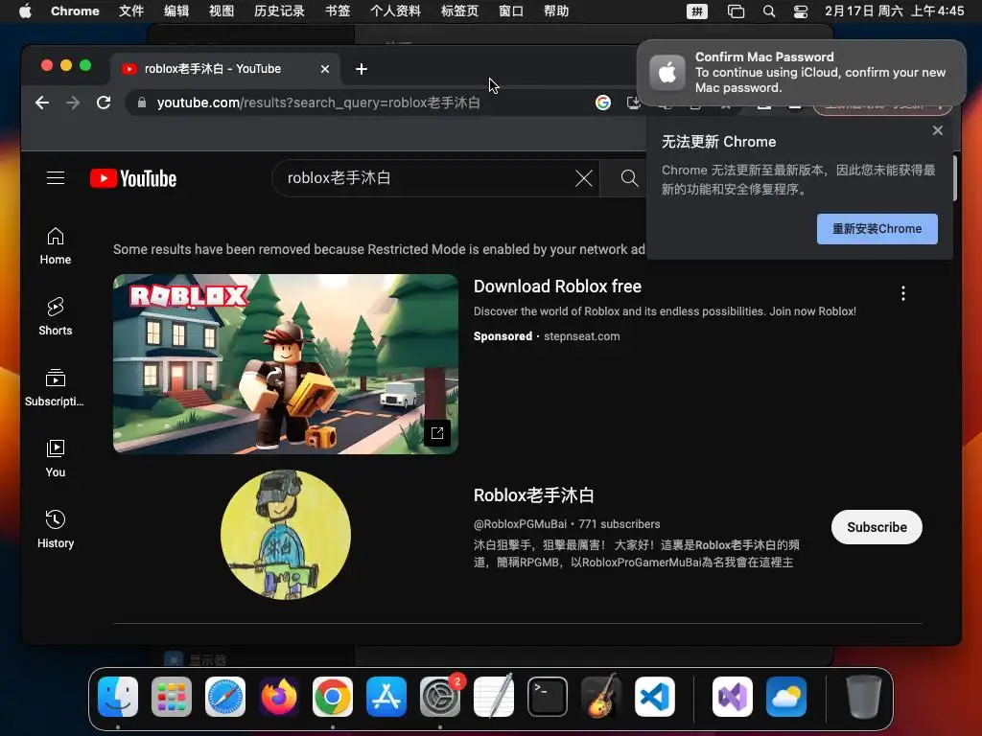Screen dimensions: 982x736
Task: Open Visual Studio Code from the Dock
Action: (x=655, y=697)
